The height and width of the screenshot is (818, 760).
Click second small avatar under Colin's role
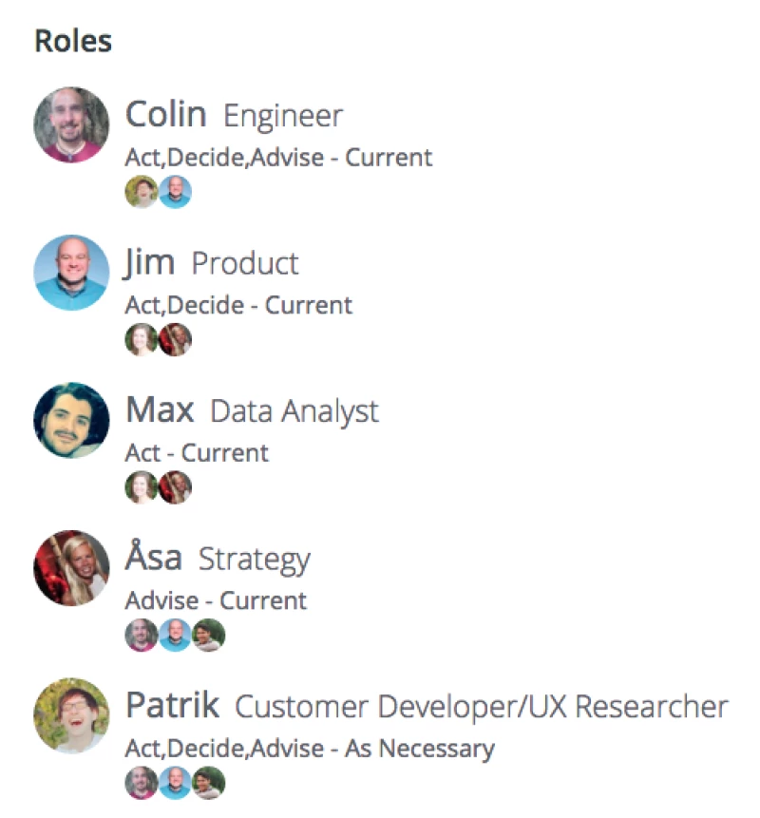[x=175, y=192]
